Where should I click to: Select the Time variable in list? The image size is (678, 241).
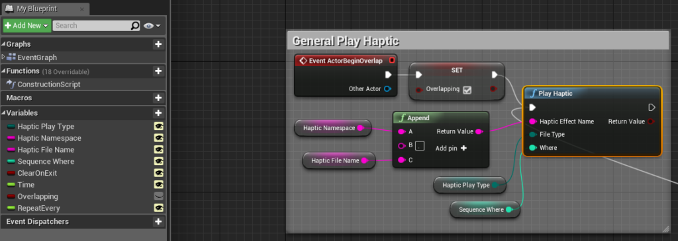tap(26, 184)
